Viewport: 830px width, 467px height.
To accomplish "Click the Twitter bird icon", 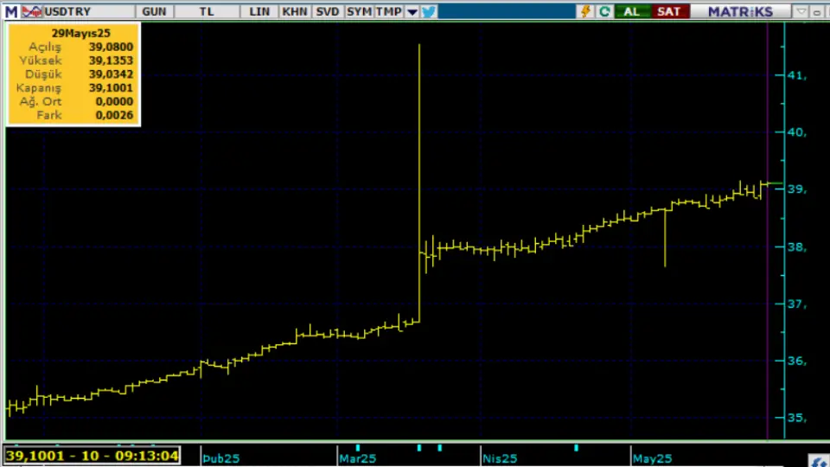I will point(429,11).
